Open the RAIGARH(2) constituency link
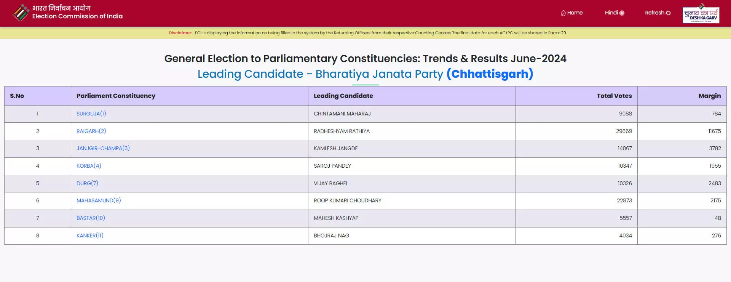731x282 pixels. [91, 131]
